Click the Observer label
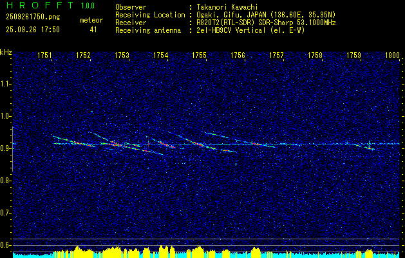The height and width of the screenshot is (258, 405). tap(131, 7)
